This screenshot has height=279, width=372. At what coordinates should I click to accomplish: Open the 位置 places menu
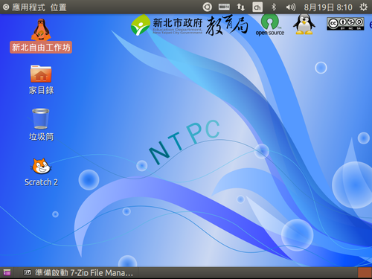[59, 7]
